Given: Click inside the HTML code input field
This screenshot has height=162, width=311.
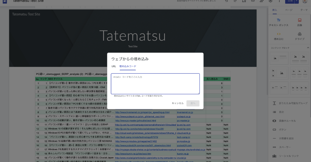Looking at the screenshot, I should (155, 84).
